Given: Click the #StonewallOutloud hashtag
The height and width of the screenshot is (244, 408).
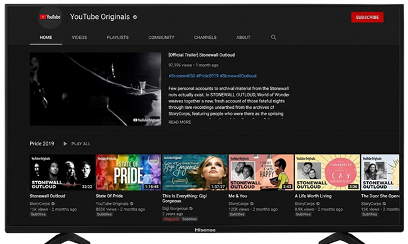Looking at the screenshot, I should click(238, 76).
